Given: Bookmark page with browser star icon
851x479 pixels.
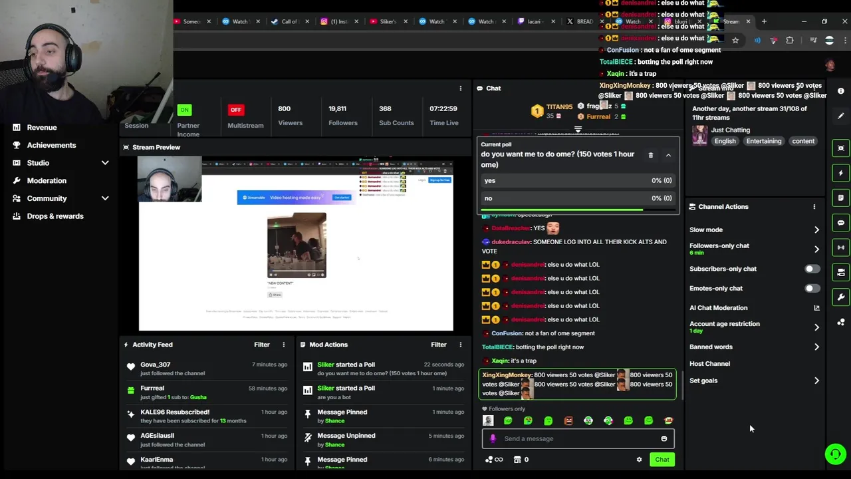Looking at the screenshot, I should (x=735, y=41).
